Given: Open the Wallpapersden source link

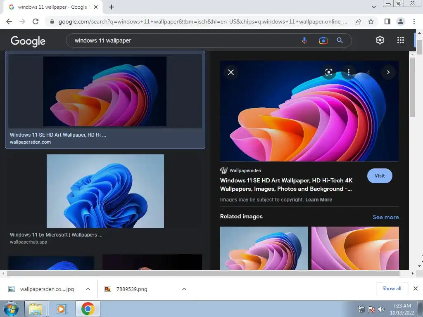Looking at the screenshot, I should point(241,170).
